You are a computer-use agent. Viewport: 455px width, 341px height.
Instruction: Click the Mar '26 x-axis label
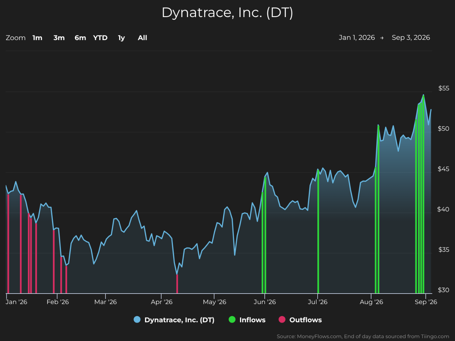tap(105, 302)
